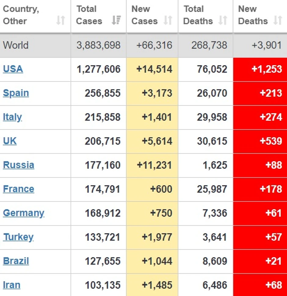
Task: Click USA's red New Deaths cell
Action: point(260,69)
